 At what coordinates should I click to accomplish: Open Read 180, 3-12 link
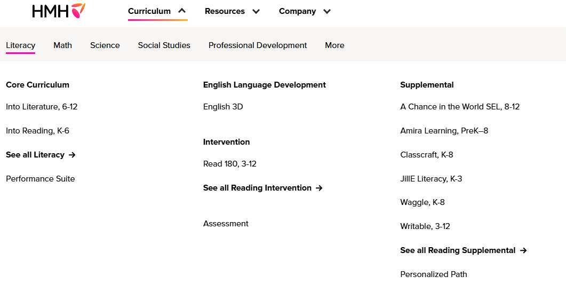pos(230,164)
